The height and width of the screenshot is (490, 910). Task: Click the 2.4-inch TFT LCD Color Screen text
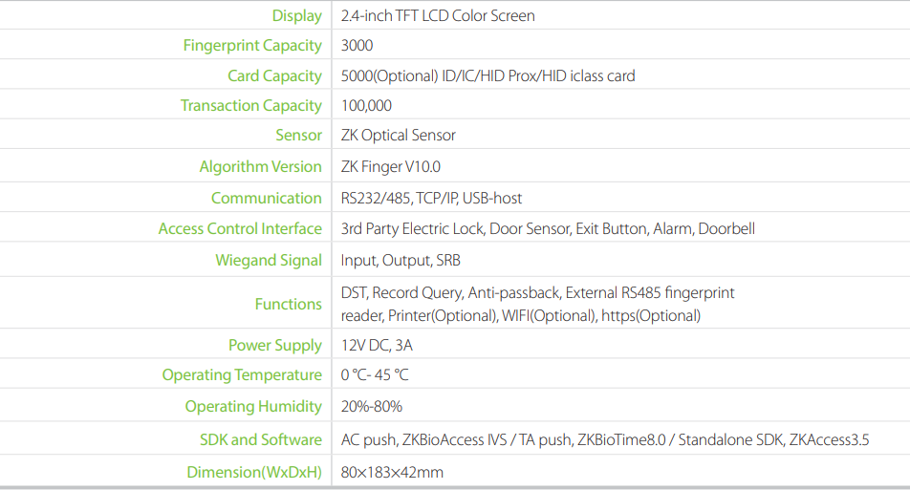[438, 15]
